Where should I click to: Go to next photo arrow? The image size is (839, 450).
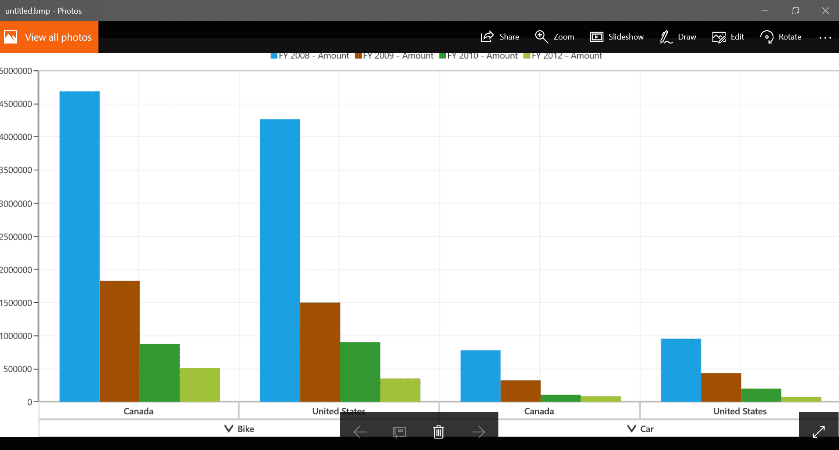tap(478, 432)
